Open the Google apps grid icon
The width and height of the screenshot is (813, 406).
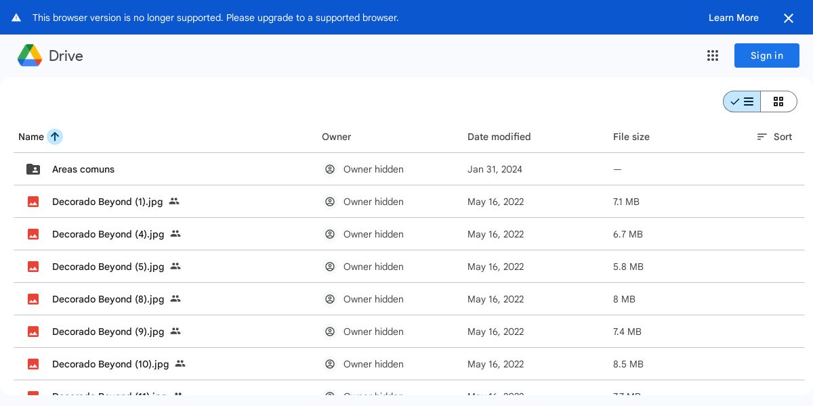(x=712, y=55)
